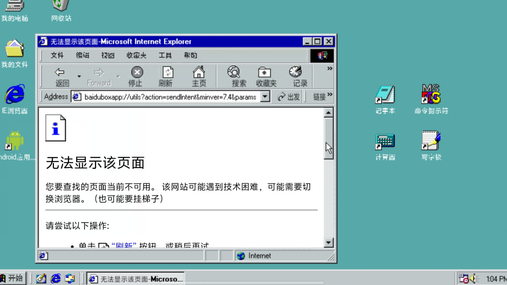Open the 开始 start menu
The height and width of the screenshot is (285, 507).
[13, 278]
